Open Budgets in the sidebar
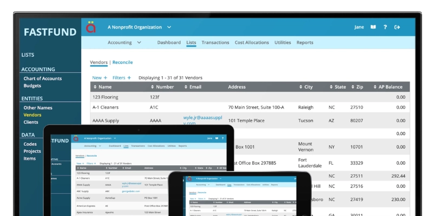 click(x=32, y=86)
